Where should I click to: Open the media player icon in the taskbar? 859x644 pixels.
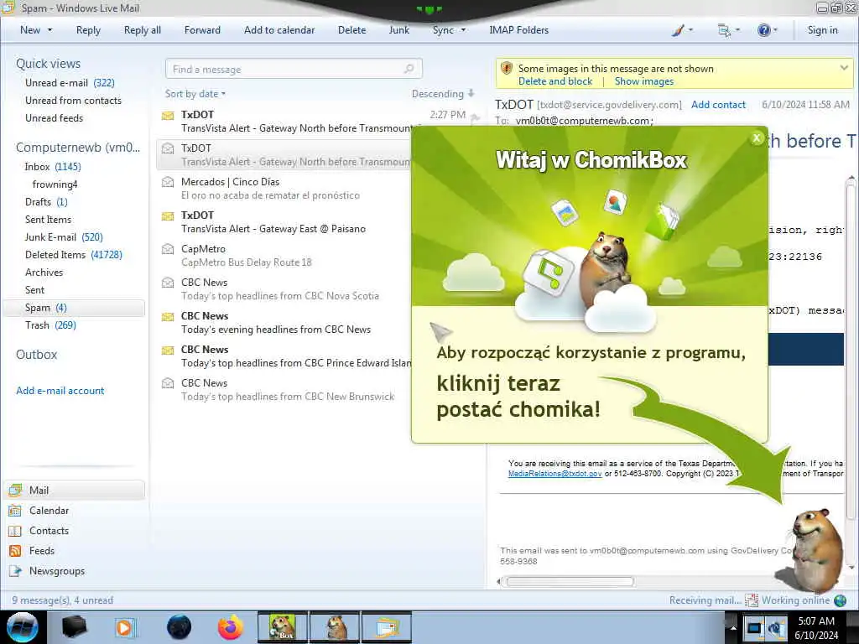tap(125, 627)
